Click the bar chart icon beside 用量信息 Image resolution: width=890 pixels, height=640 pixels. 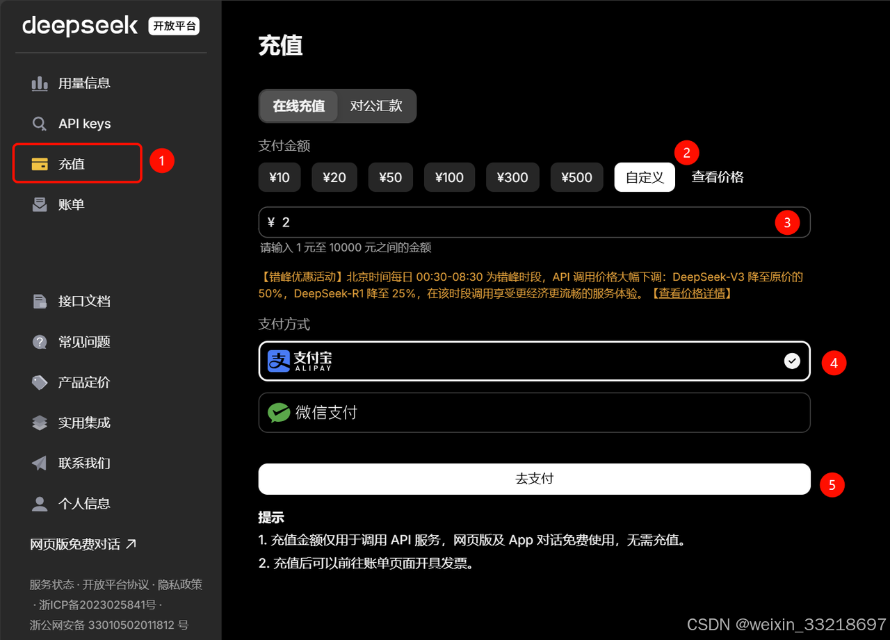click(x=40, y=83)
